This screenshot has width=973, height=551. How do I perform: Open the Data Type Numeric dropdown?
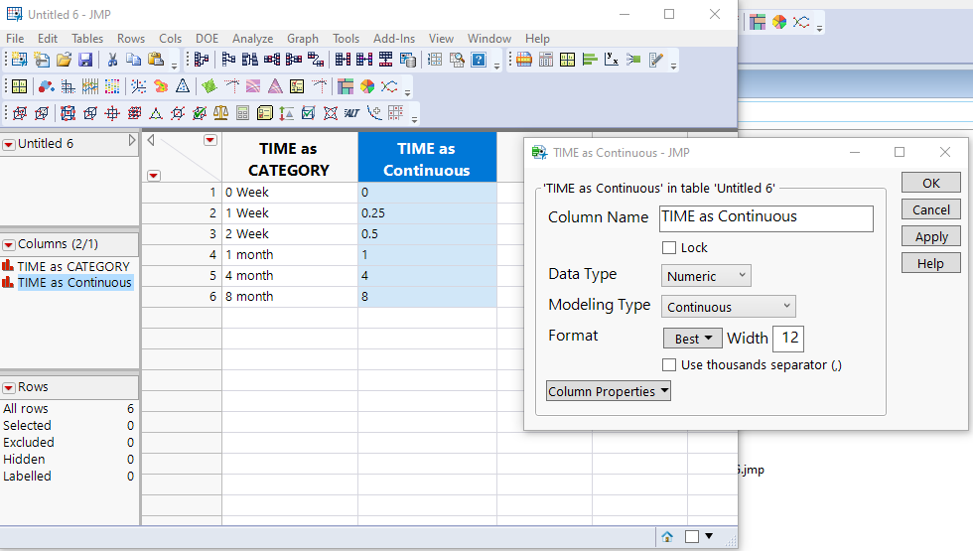point(706,276)
